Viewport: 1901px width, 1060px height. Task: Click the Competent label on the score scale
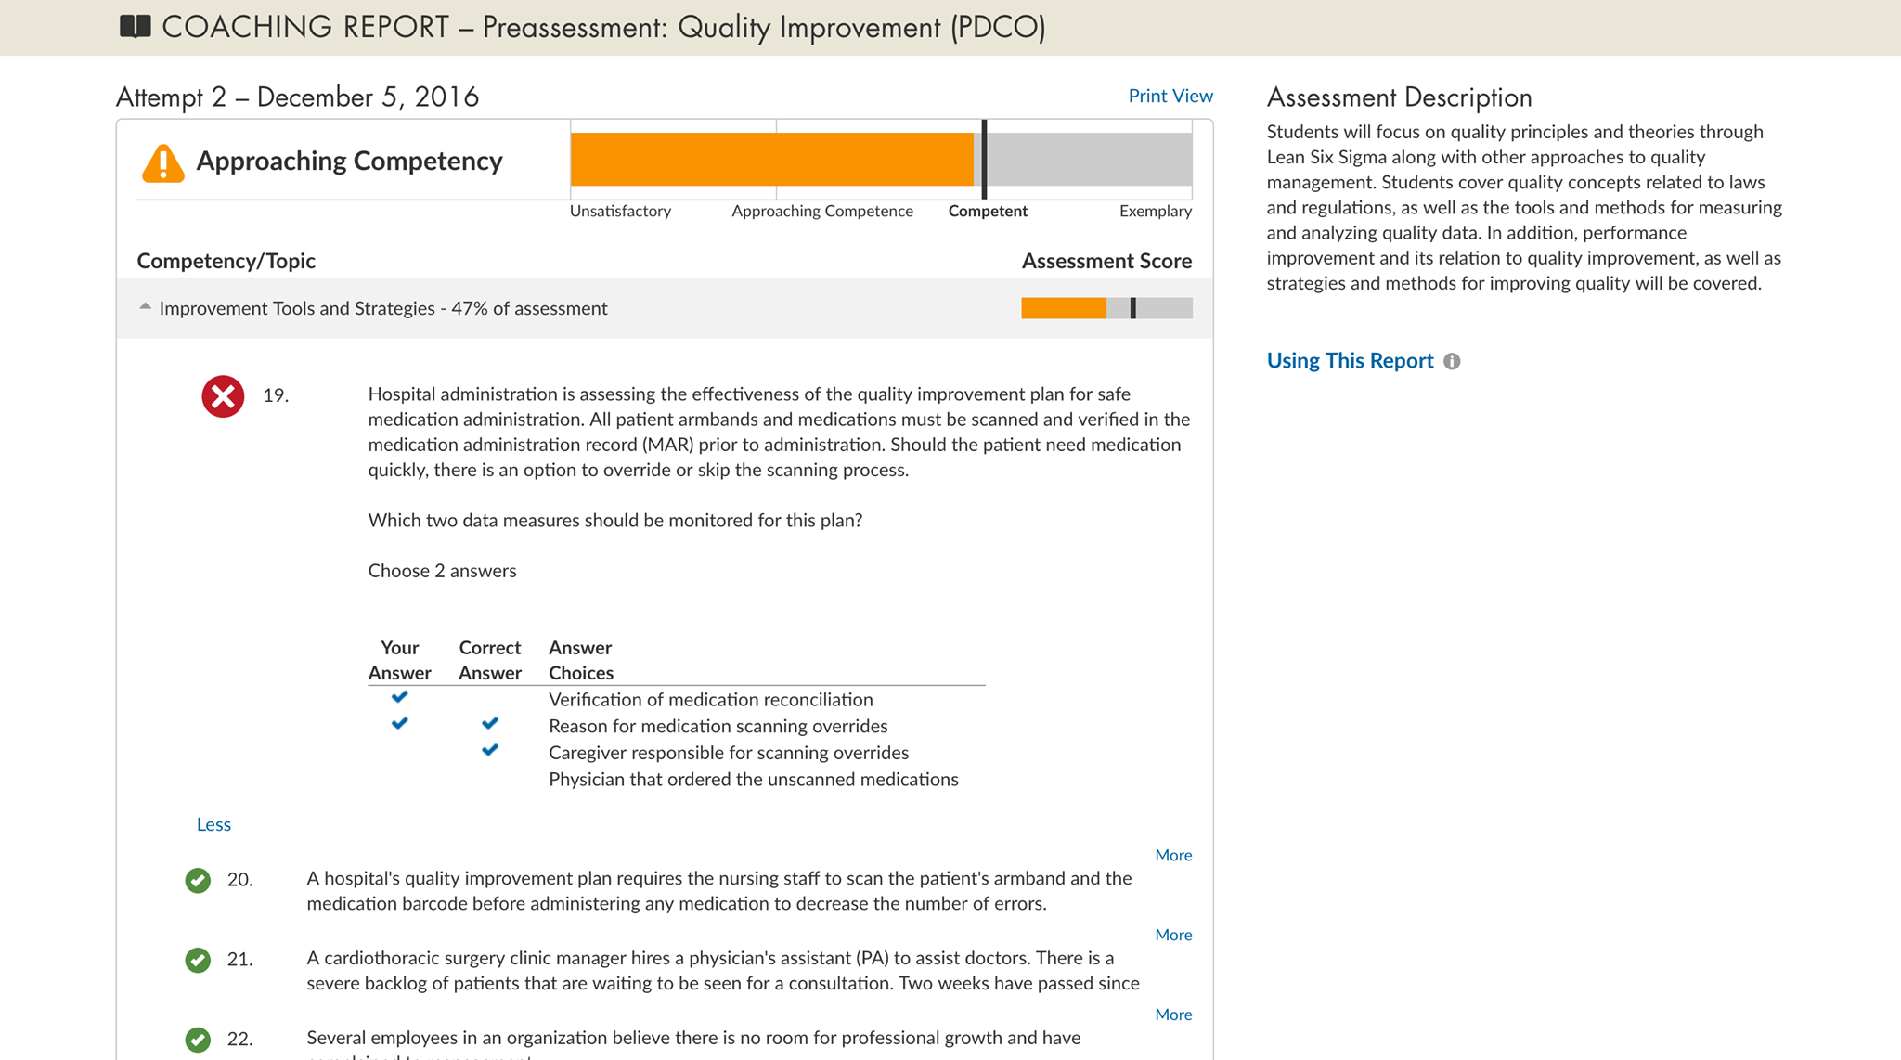(988, 211)
